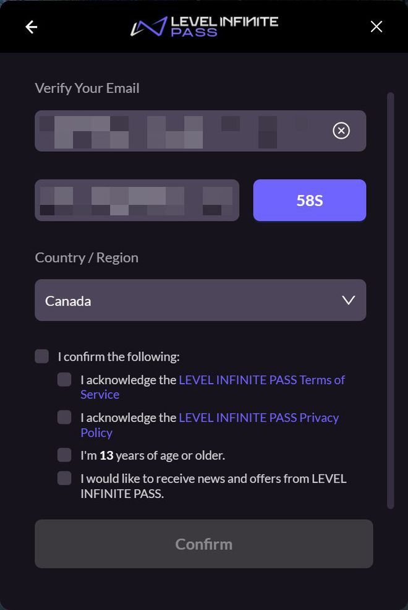The height and width of the screenshot is (610, 408).
Task: Clear the email field with X icon
Action: 341,131
